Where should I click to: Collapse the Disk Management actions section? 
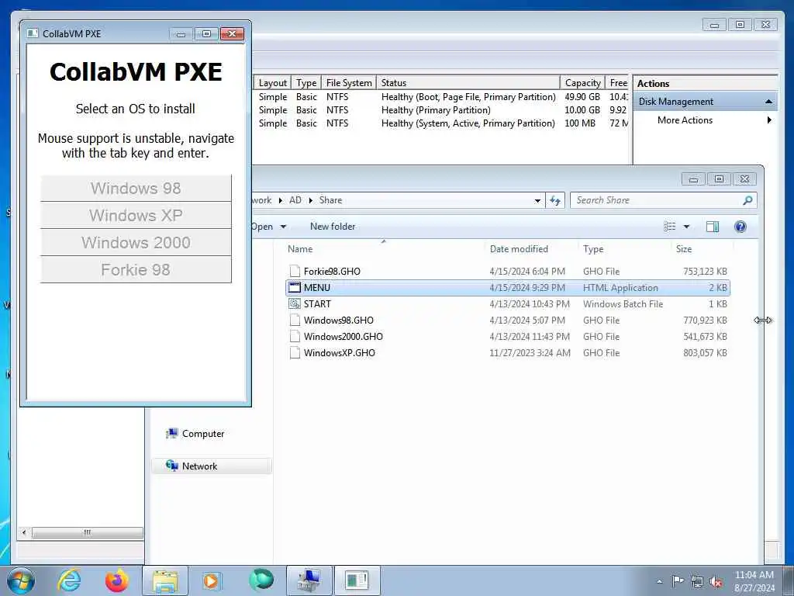point(768,102)
